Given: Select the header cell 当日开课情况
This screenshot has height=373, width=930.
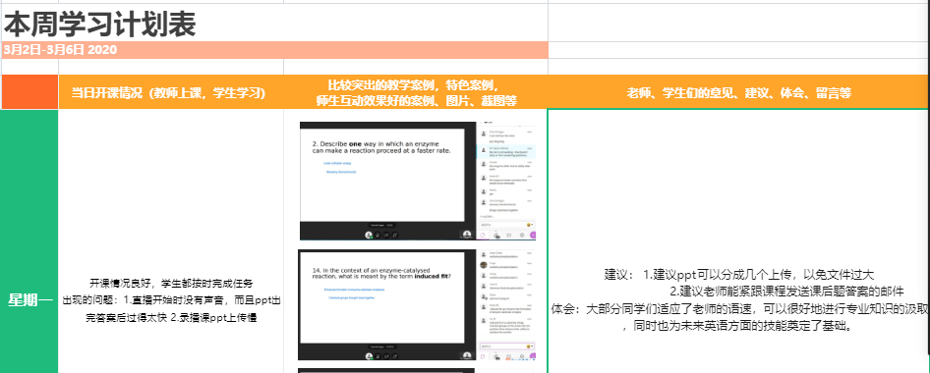Looking at the screenshot, I should pyautogui.click(x=171, y=92).
